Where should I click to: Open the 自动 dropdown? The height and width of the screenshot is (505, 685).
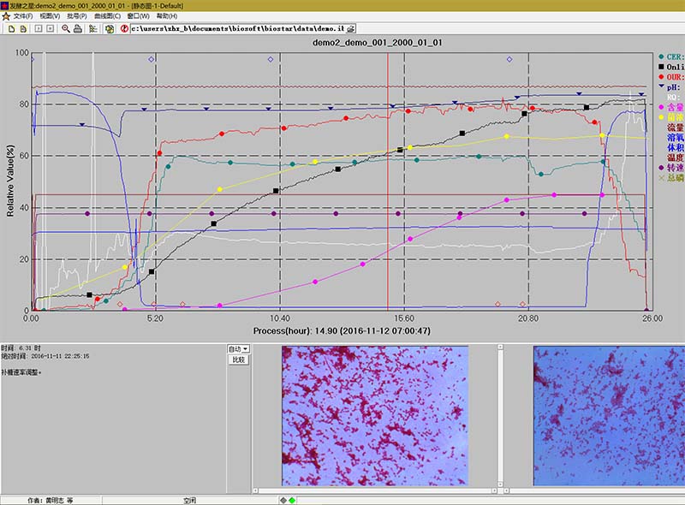click(x=238, y=349)
